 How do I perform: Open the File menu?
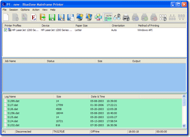click(x=4, y=10)
